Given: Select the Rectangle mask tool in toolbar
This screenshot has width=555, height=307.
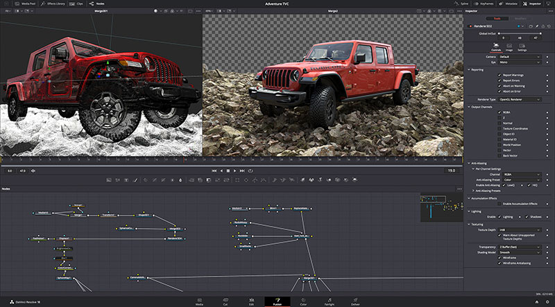Looking at the screenshot, I should [237, 180].
